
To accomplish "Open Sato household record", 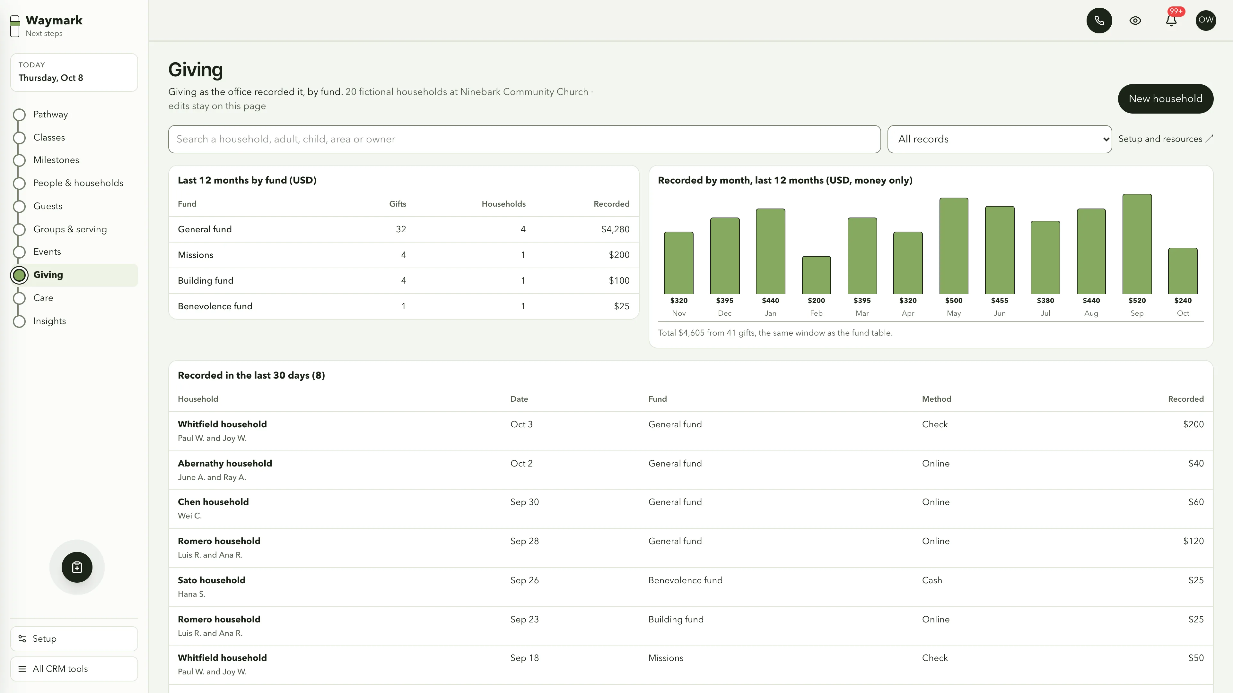I will pos(691,587).
